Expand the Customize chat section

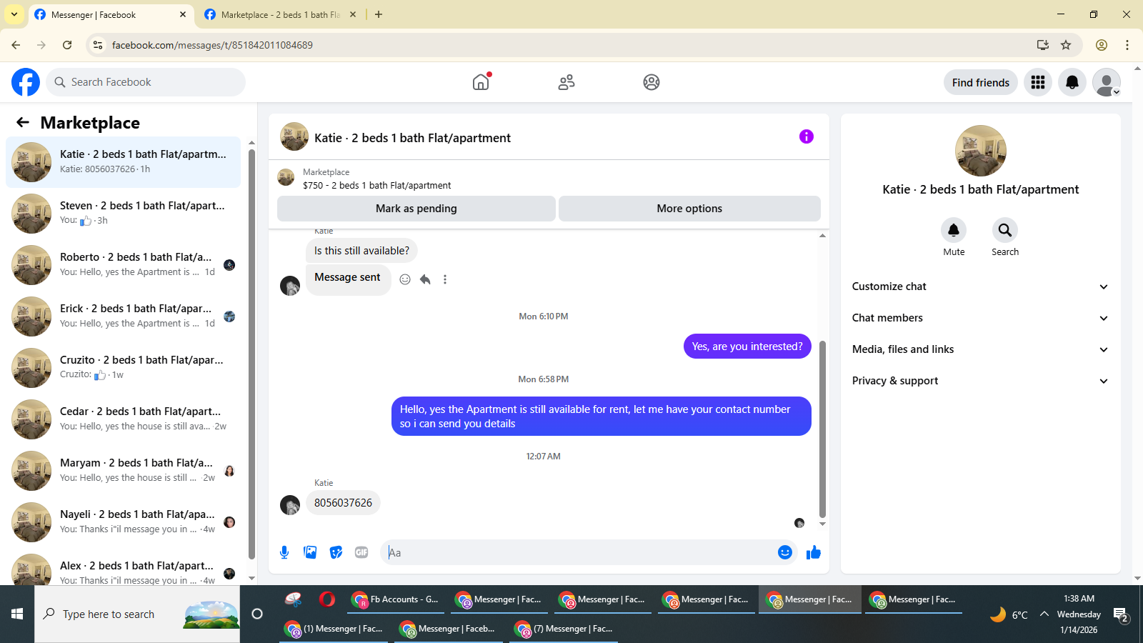980,286
